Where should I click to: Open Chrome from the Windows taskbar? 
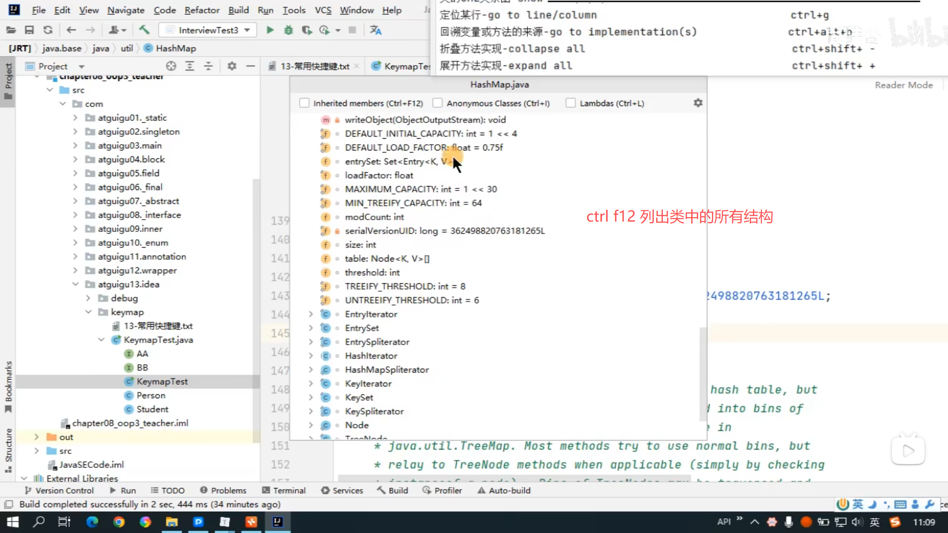coord(118,522)
